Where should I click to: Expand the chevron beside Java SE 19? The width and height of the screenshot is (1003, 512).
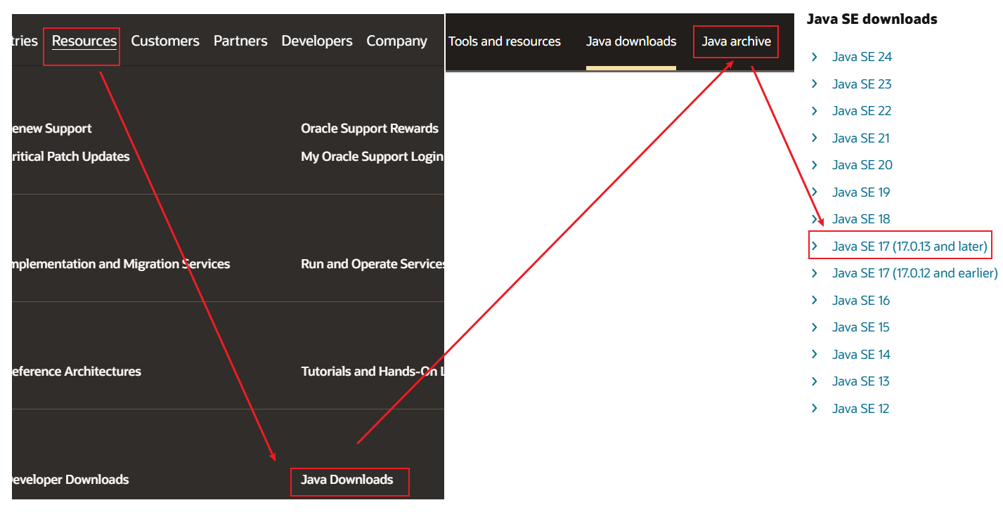click(815, 192)
